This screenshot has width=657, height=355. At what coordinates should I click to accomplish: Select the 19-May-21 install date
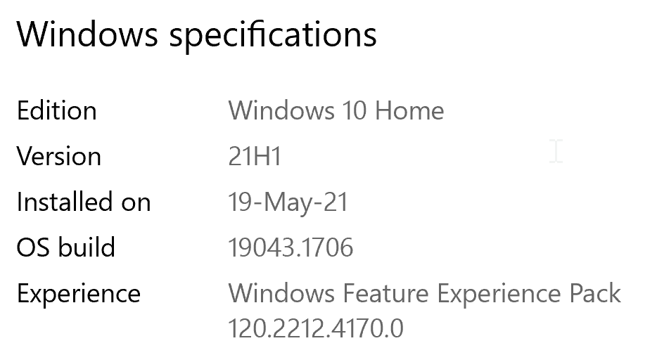pyautogui.click(x=288, y=202)
